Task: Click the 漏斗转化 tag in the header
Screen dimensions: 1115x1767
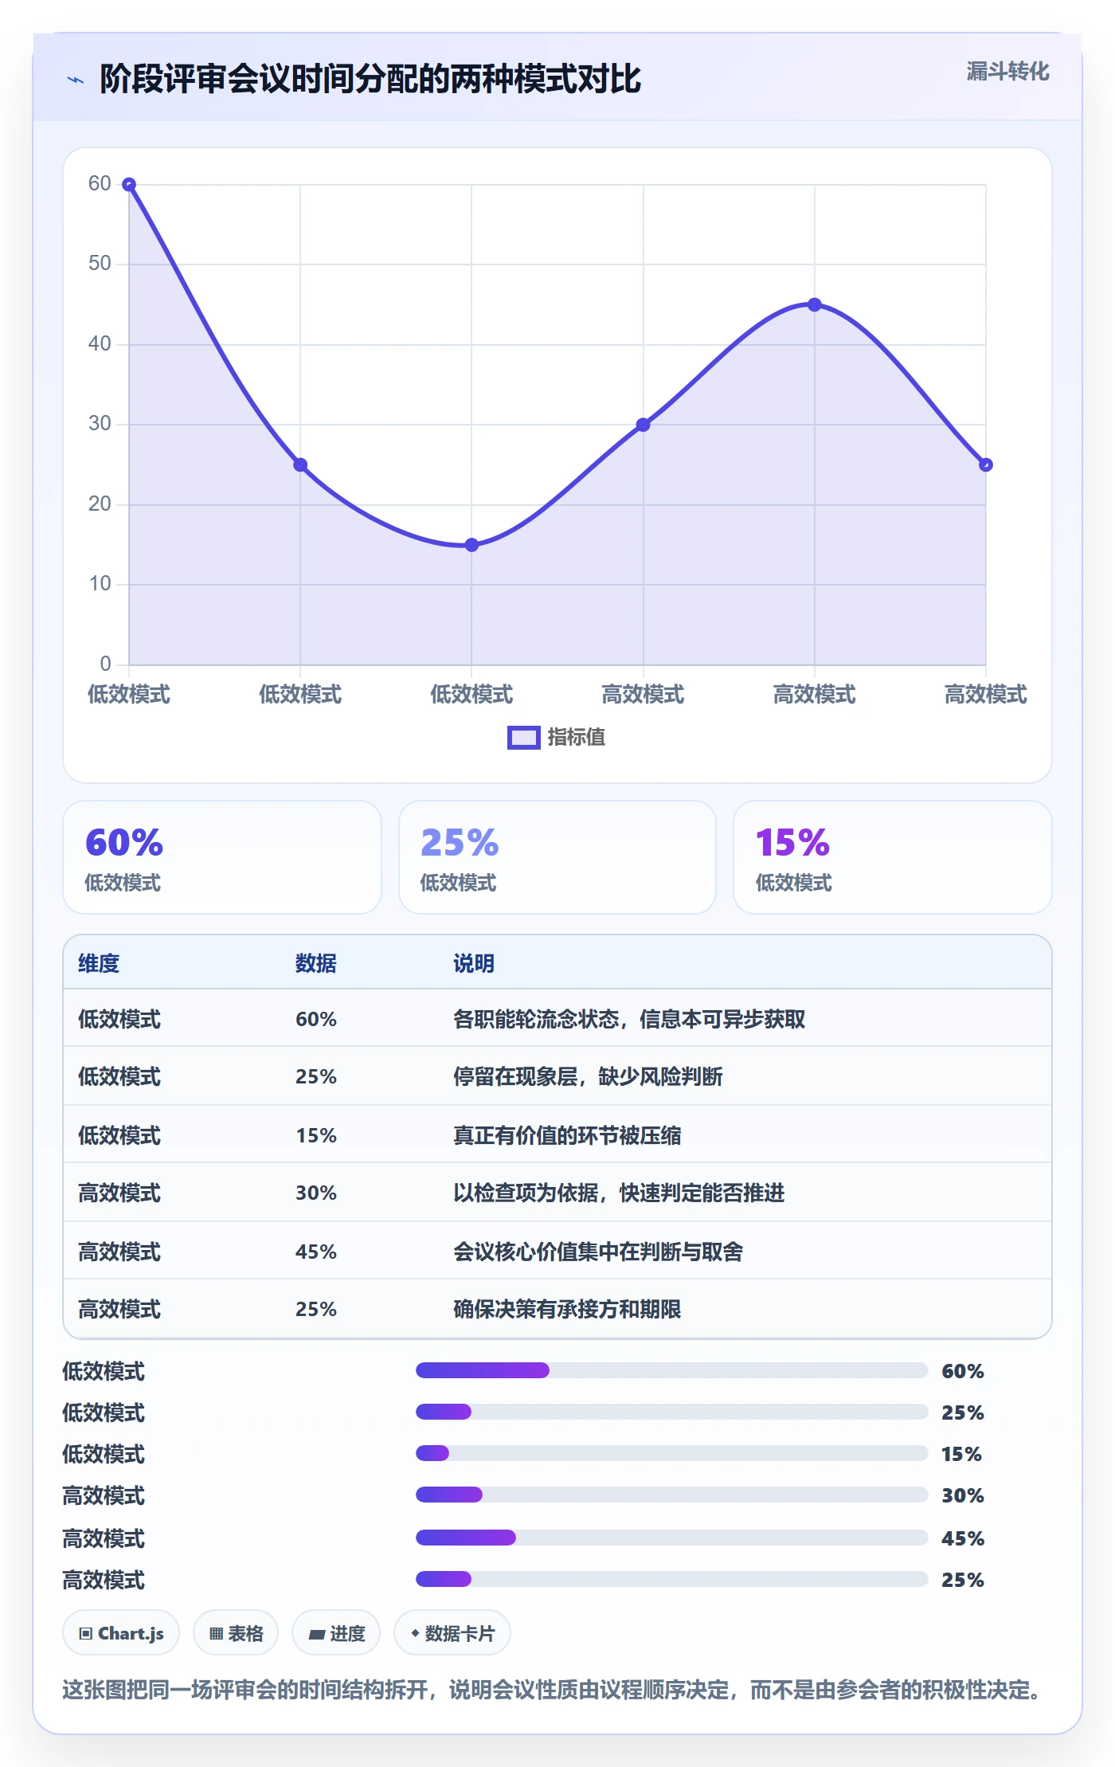Action: (1007, 72)
